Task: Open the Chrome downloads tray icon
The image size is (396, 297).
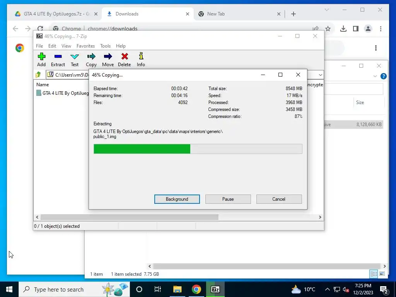Action: (343, 29)
